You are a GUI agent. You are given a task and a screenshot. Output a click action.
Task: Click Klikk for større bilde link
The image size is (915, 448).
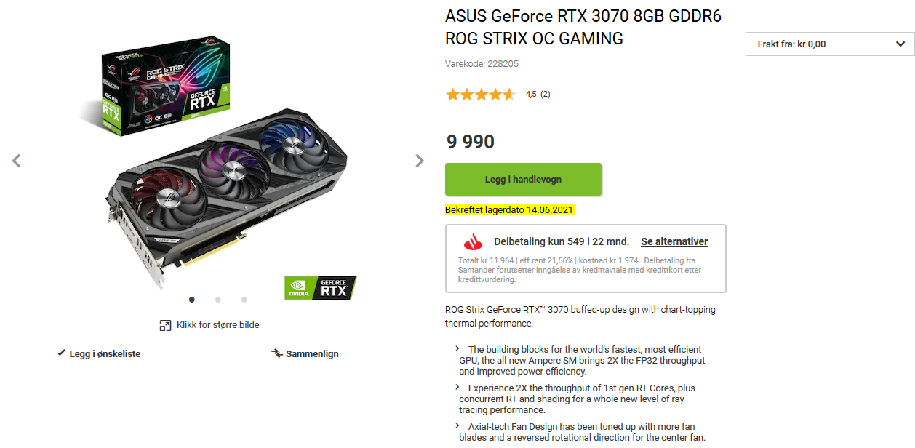[x=217, y=325]
